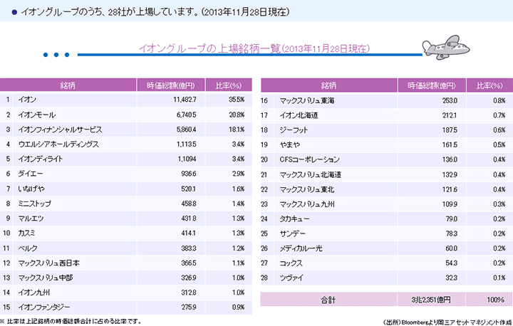This screenshot has height=326, width=513.
Task: Click ベルク company name
Action: [28, 248]
